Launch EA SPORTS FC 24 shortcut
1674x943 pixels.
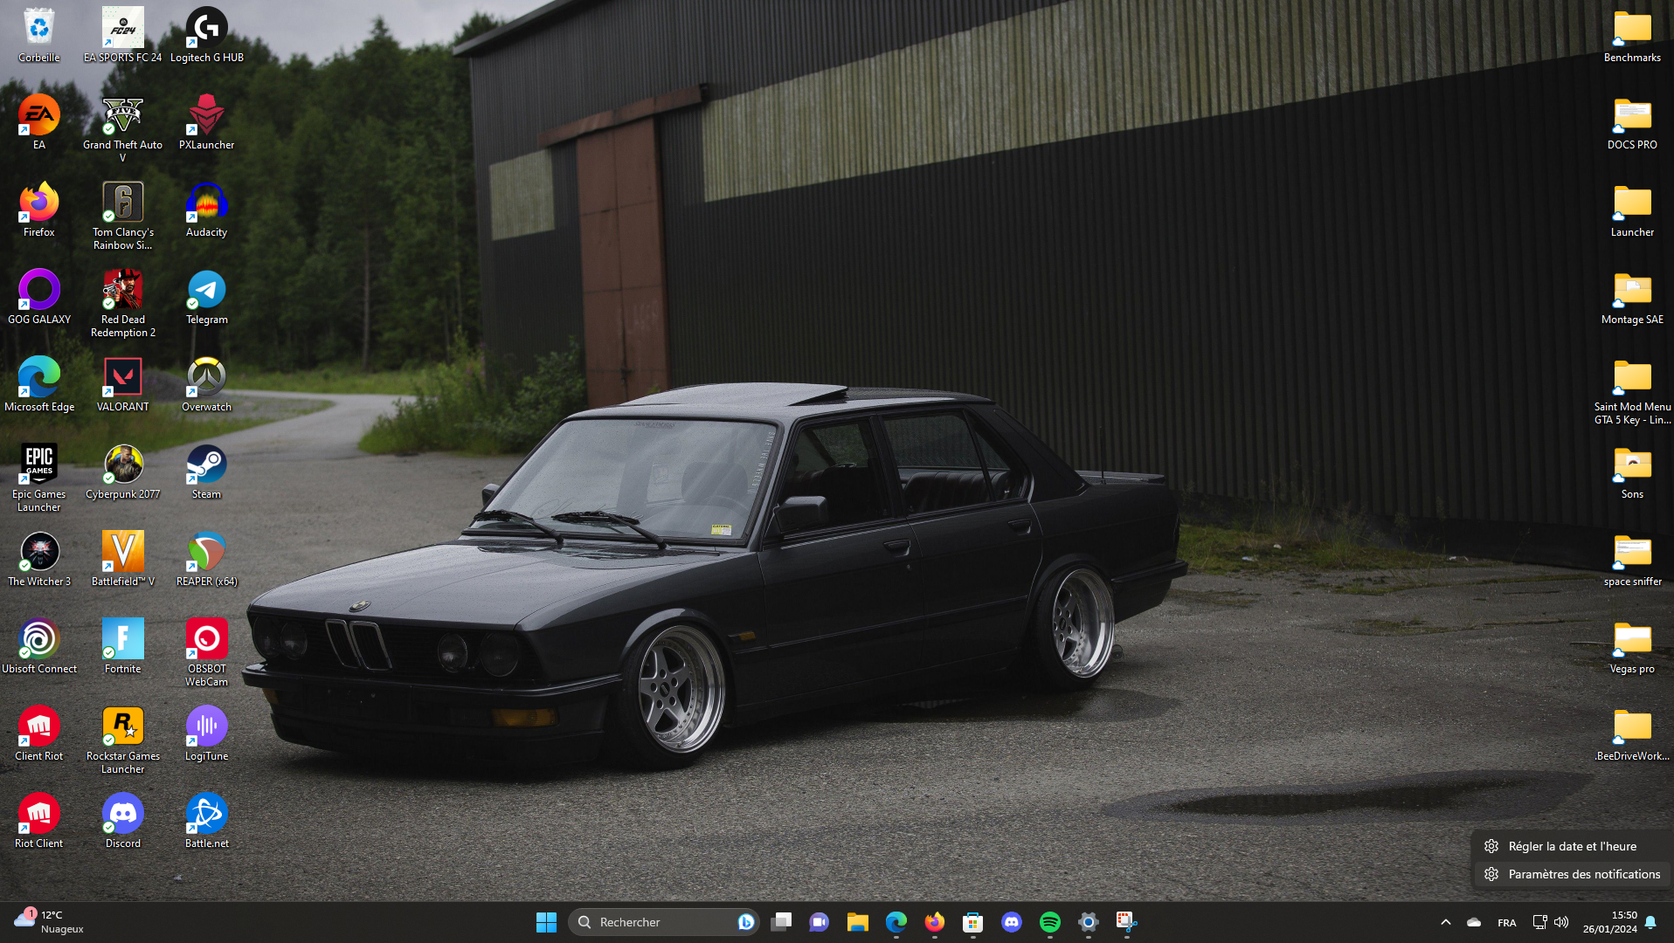point(122,35)
